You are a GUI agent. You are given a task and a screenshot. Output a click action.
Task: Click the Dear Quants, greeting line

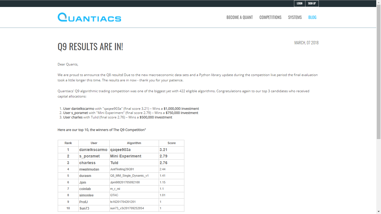pyautogui.click(x=68, y=64)
